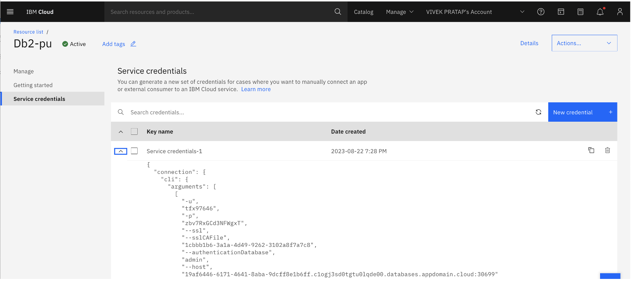Click the date 2023-08-22 7:28 PM
Screen dimensions: 631x282
[359, 151]
